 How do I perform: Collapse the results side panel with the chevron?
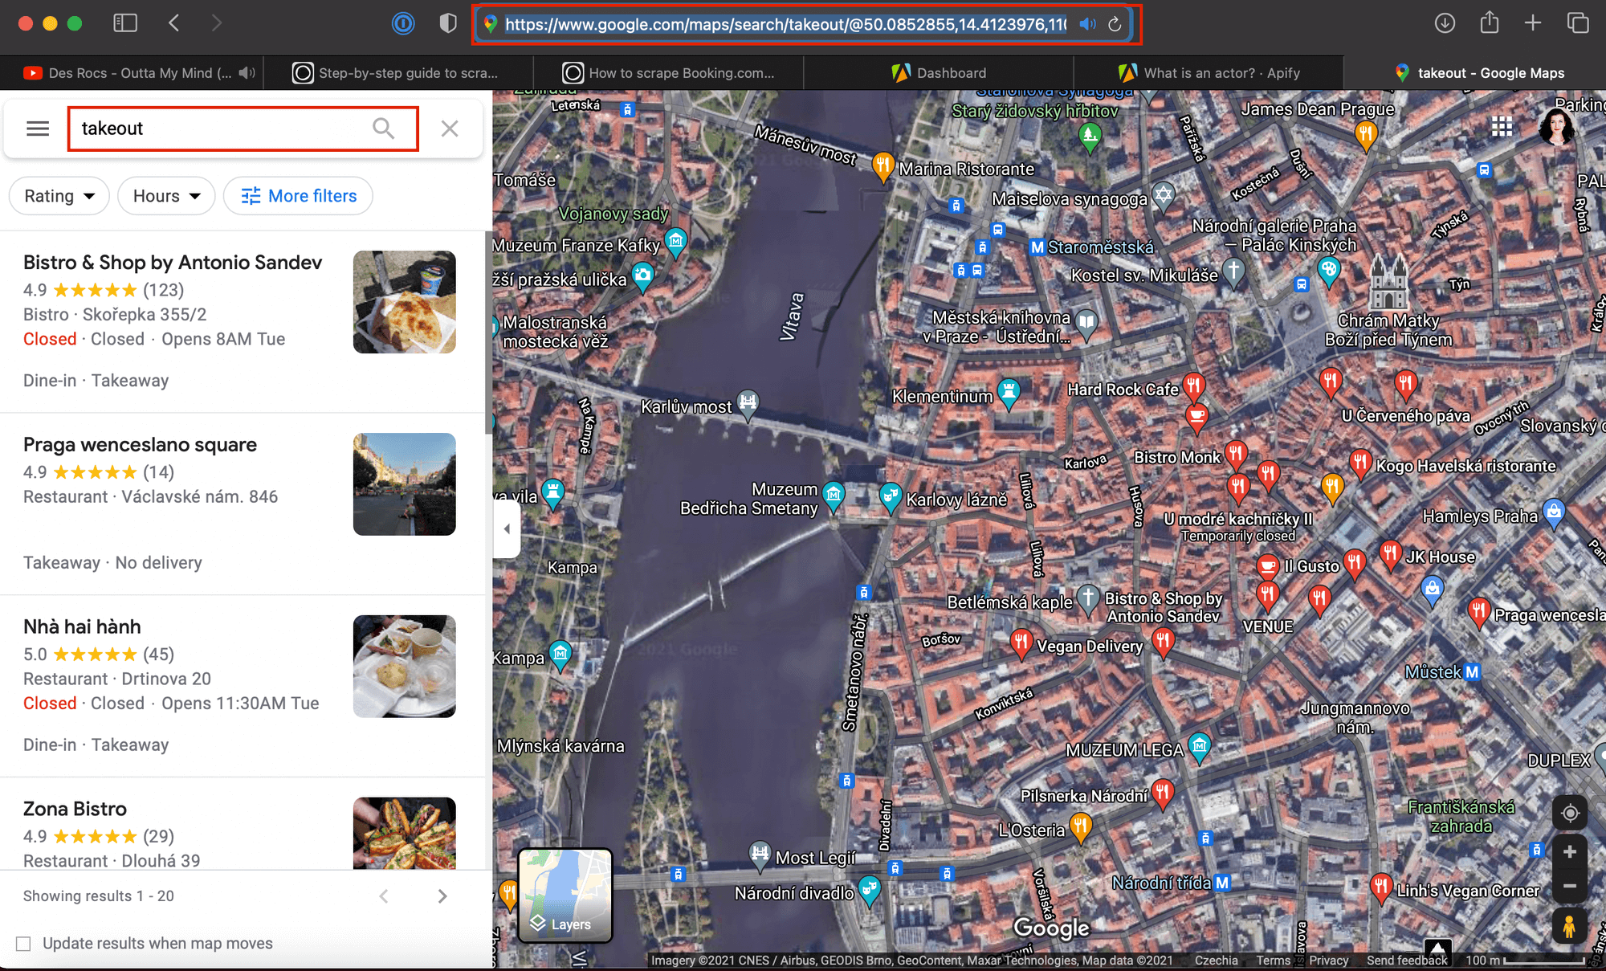pyautogui.click(x=507, y=528)
